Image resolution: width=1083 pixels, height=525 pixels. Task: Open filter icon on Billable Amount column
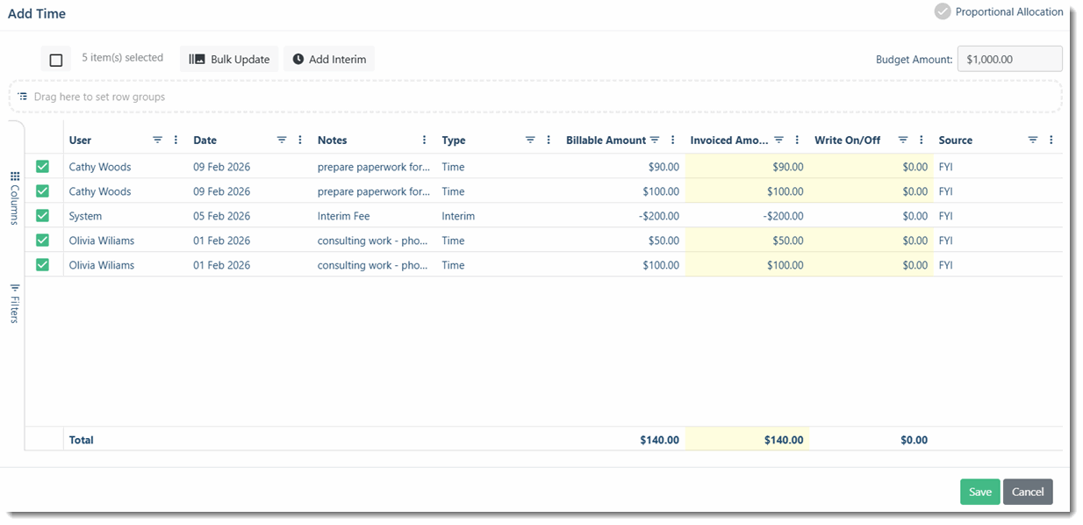click(x=655, y=140)
